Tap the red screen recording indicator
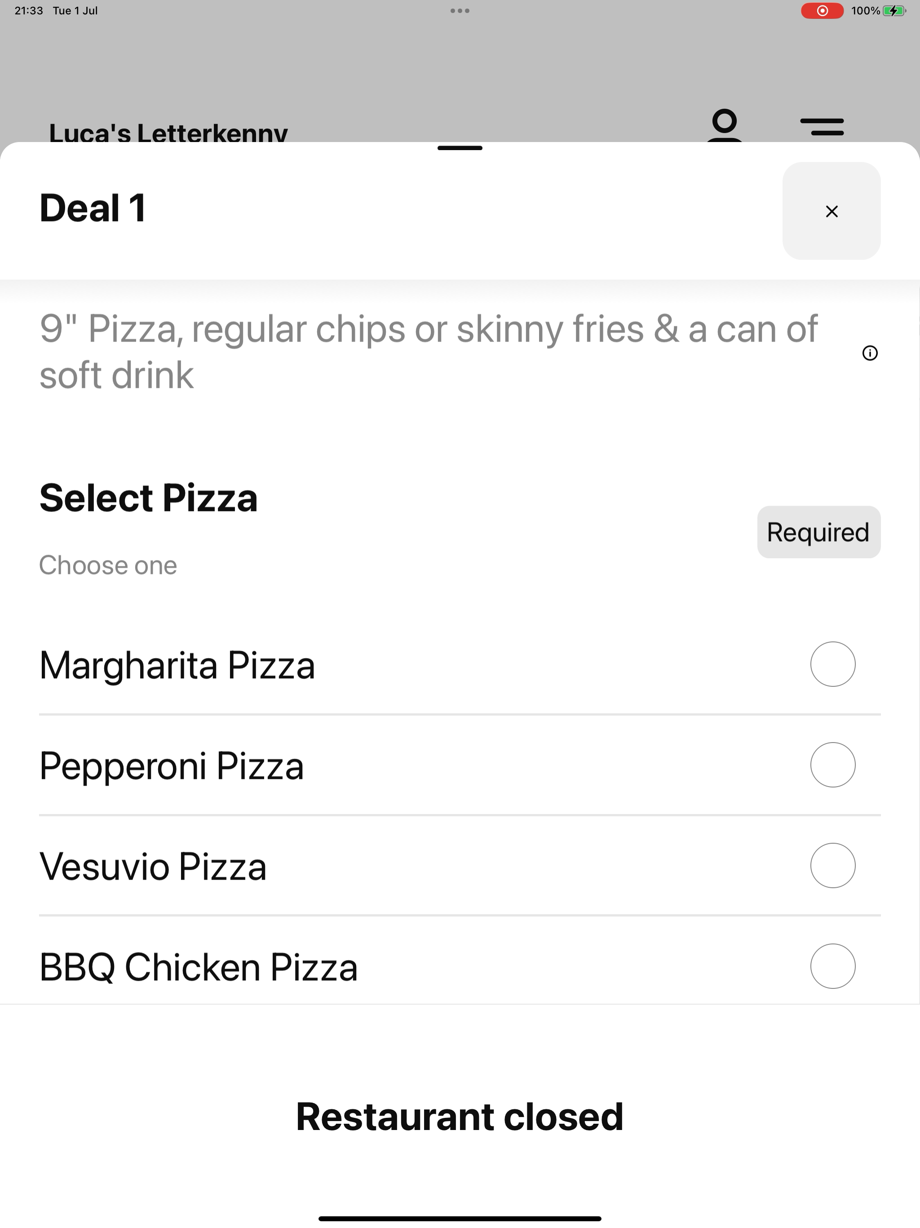This screenshot has width=920, height=1228. (x=822, y=10)
